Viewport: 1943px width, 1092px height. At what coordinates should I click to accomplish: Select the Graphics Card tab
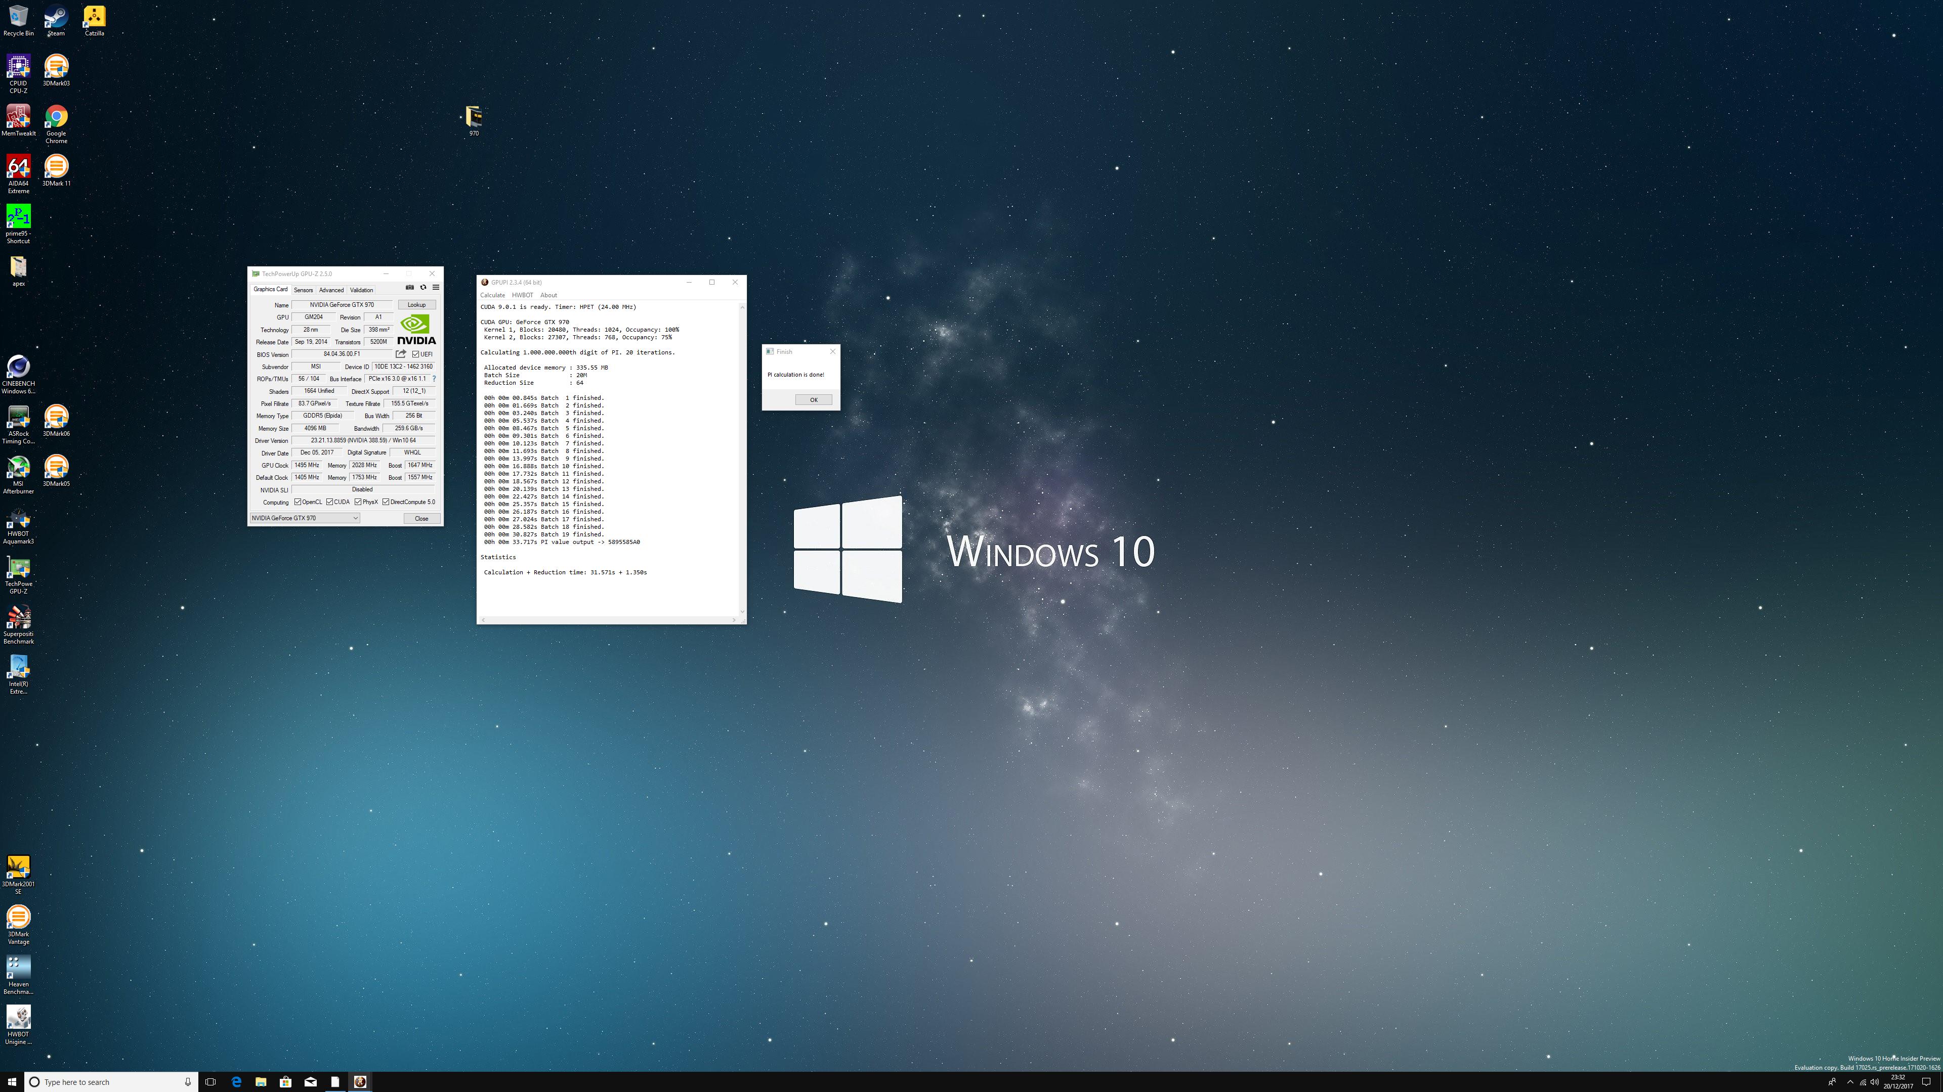270,289
